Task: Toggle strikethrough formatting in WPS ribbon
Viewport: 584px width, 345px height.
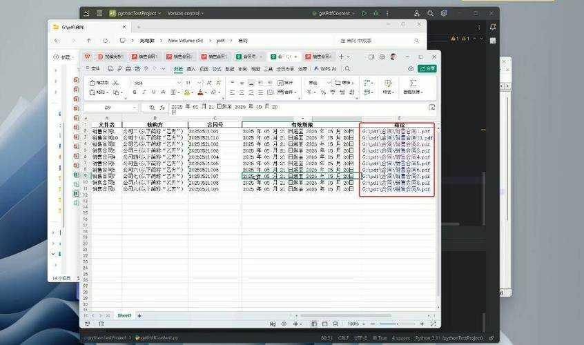Action: [x=163, y=92]
